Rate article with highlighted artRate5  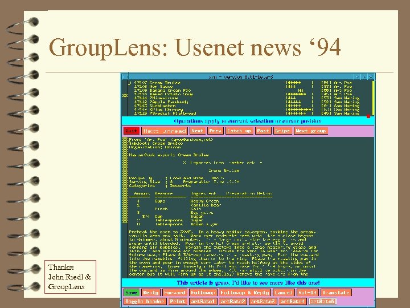coord(322,302)
